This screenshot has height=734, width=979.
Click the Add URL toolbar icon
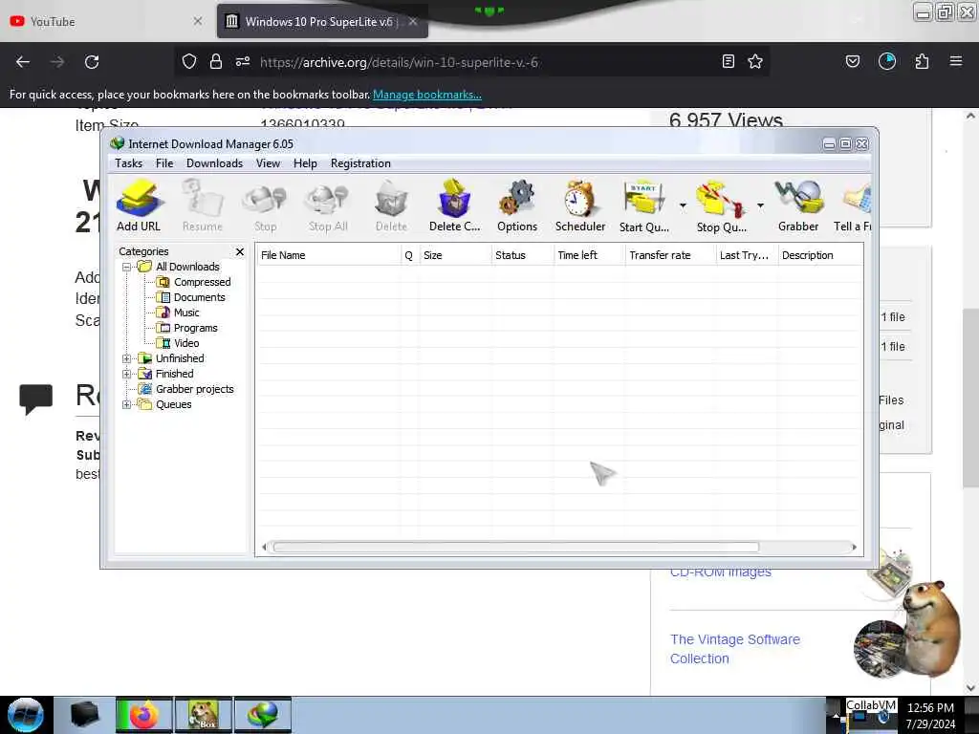tap(139, 205)
